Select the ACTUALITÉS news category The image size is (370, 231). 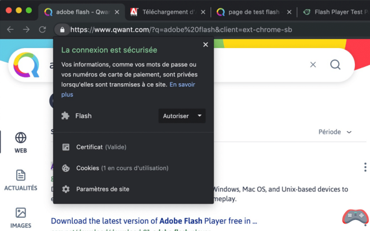point(21,180)
